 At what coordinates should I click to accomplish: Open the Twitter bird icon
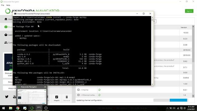pos(7,97)
